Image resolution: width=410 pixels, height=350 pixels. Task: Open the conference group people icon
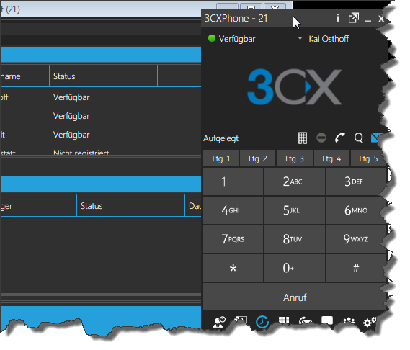pos(349,321)
